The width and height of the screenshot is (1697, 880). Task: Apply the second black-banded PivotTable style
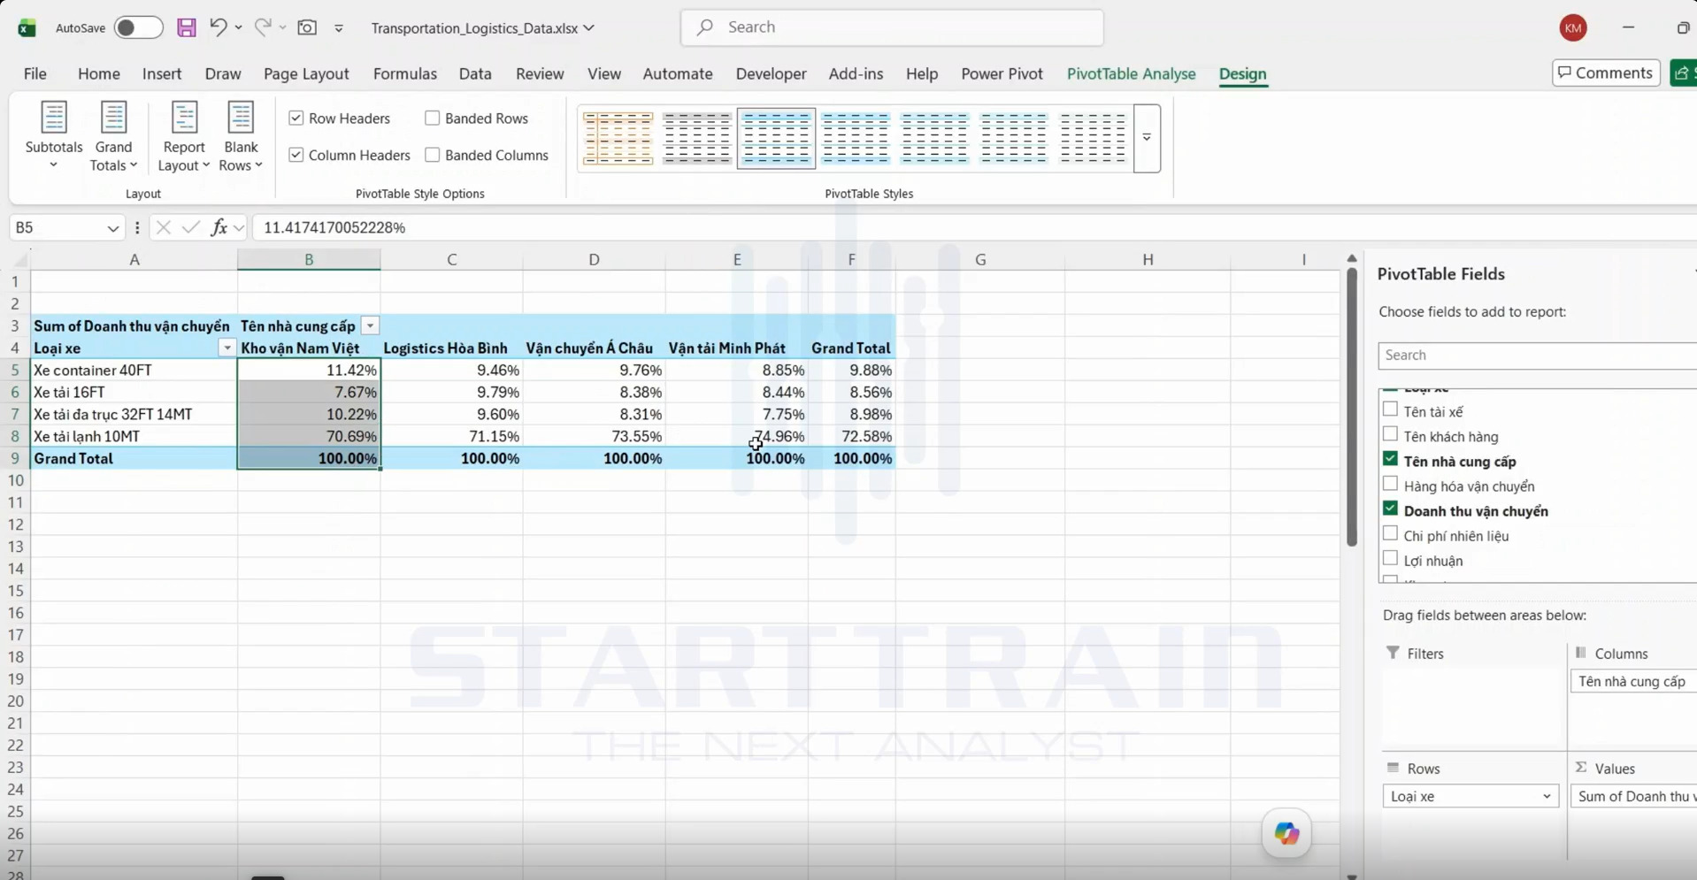point(697,138)
